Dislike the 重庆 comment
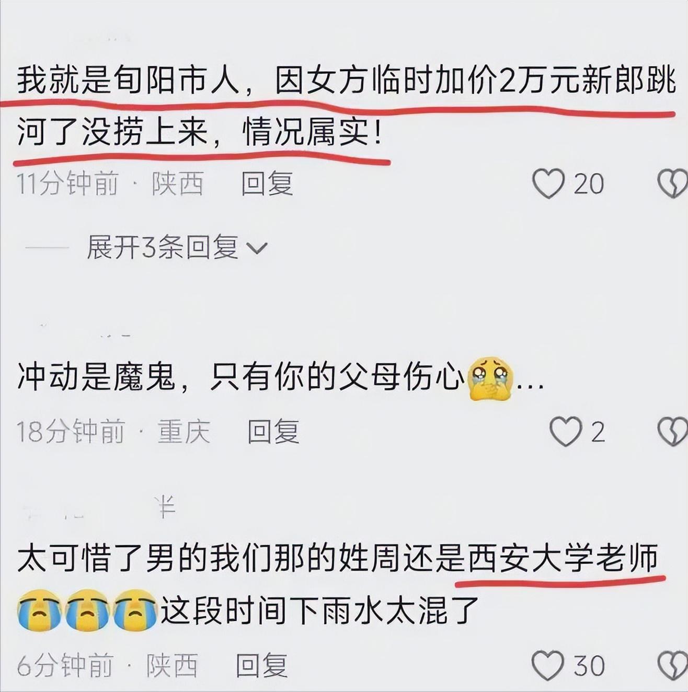 [673, 431]
